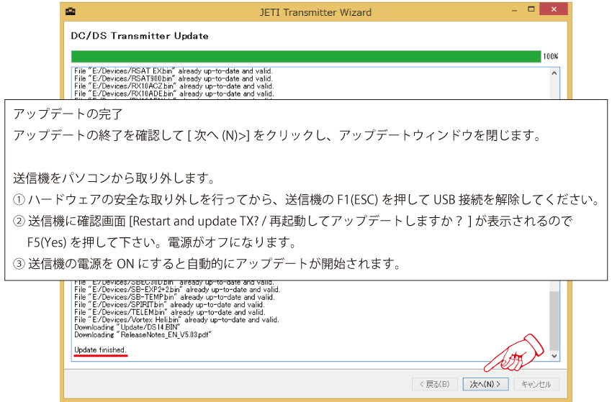Click the "DC/DS Transmitter Update" heading

140,36
